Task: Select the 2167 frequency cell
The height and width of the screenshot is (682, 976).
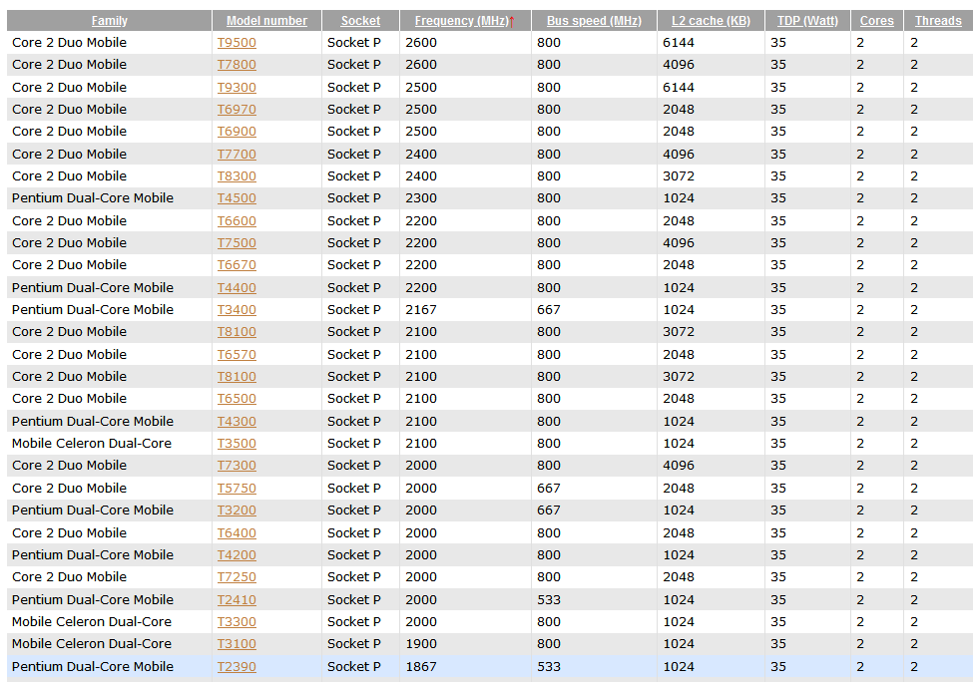Action: click(x=421, y=310)
